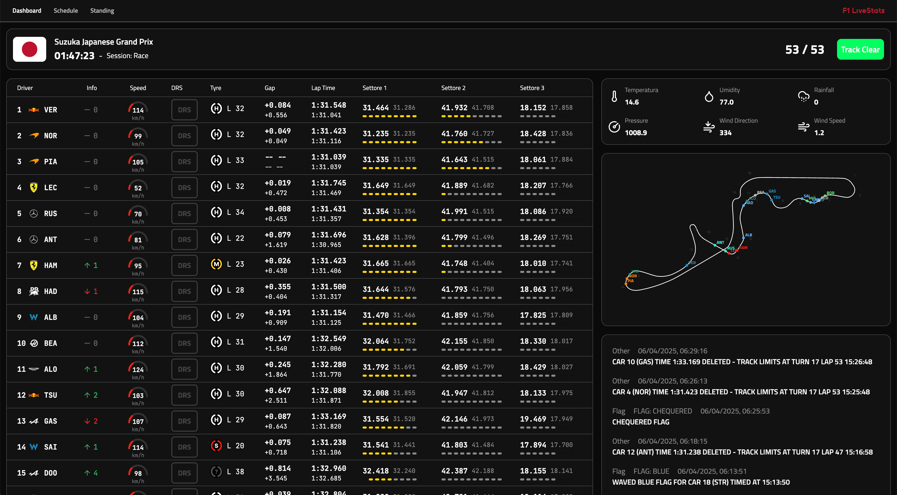Click the green Track Clear button
The width and height of the screenshot is (897, 495).
860,50
